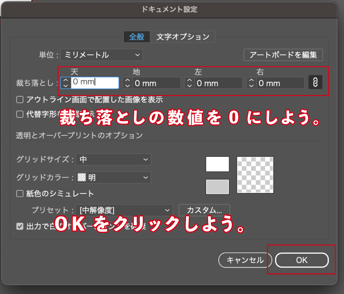Select the 全般 tab

click(137, 36)
